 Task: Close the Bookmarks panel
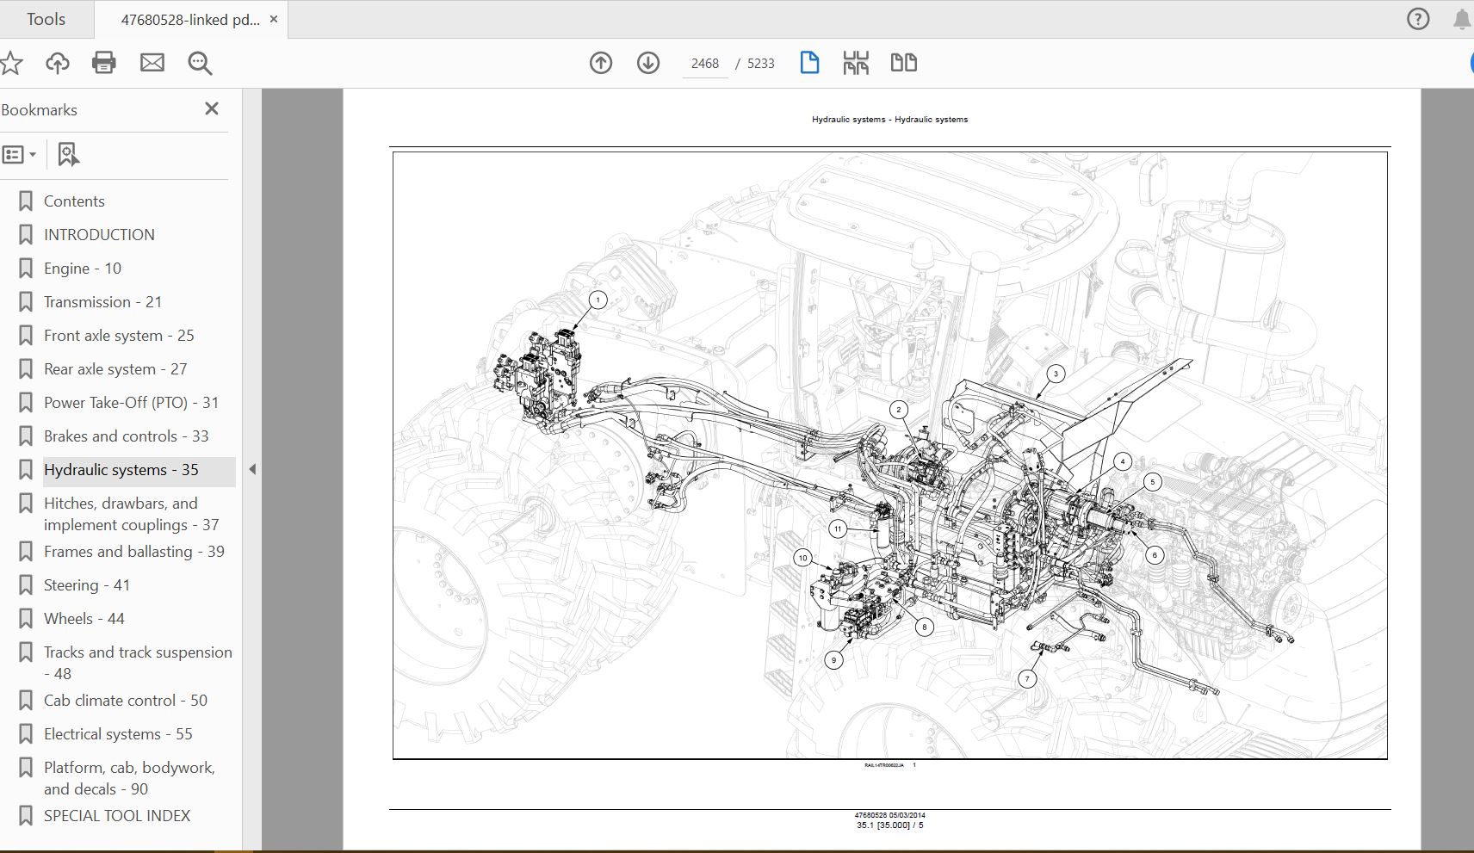coord(212,108)
